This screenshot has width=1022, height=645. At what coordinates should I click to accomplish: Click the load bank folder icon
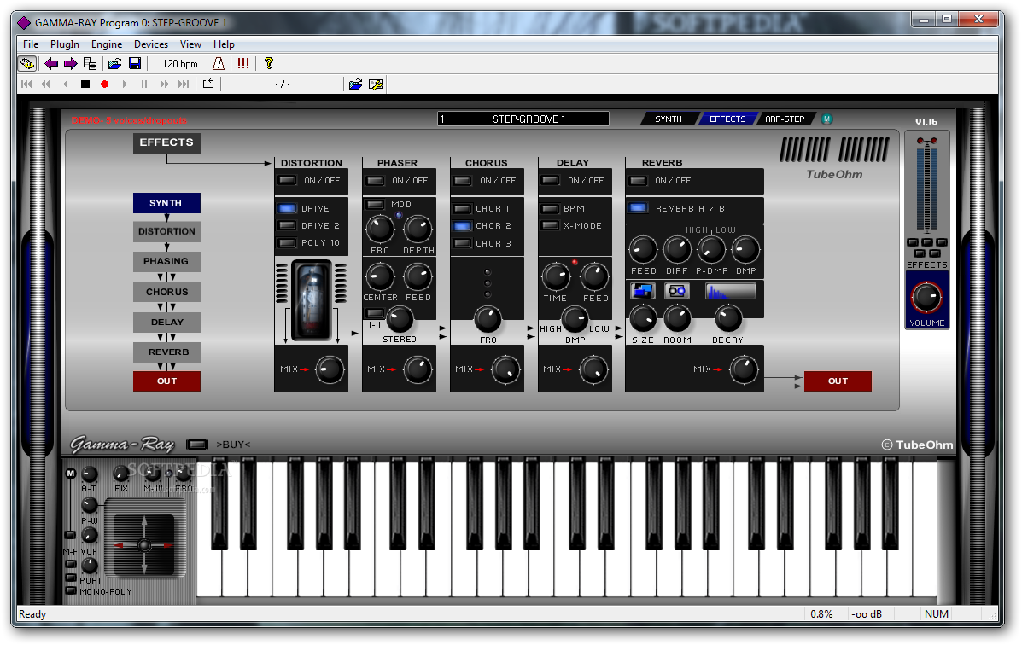[x=114, y=64]
